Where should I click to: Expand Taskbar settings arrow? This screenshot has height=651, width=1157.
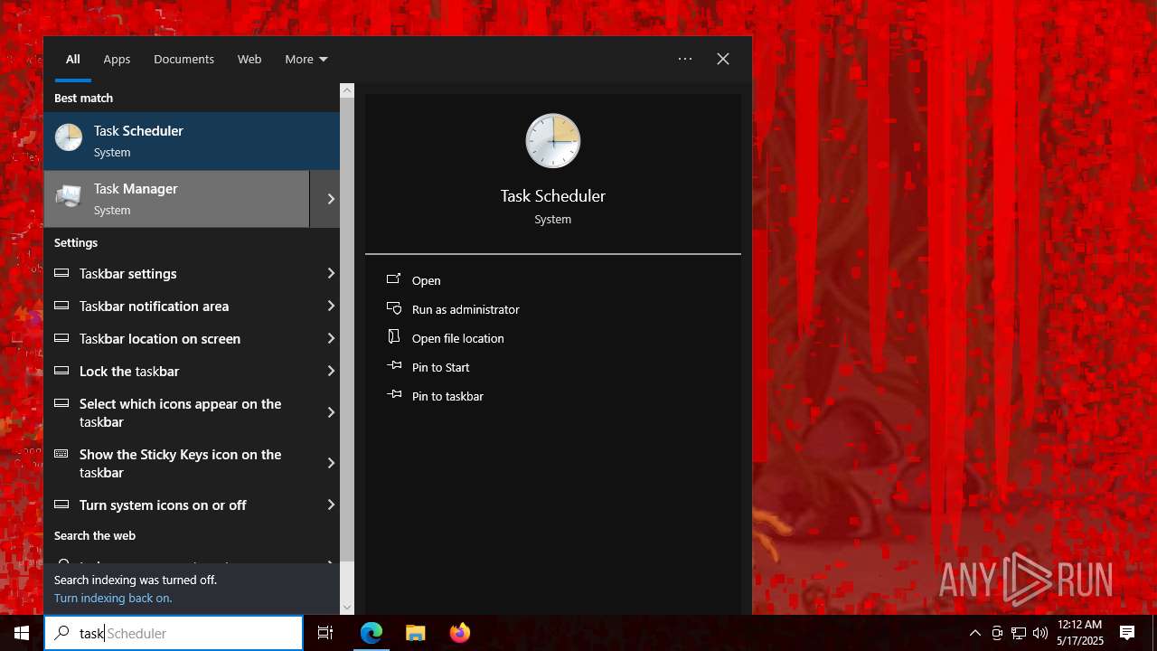click(331, 273)
